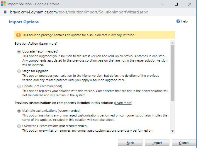Maximize the Import Solution window

[x=176, y=4]
